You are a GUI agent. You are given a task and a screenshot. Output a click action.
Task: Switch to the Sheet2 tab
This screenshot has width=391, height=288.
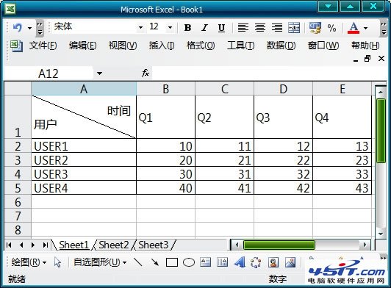(x=114, y=245)
